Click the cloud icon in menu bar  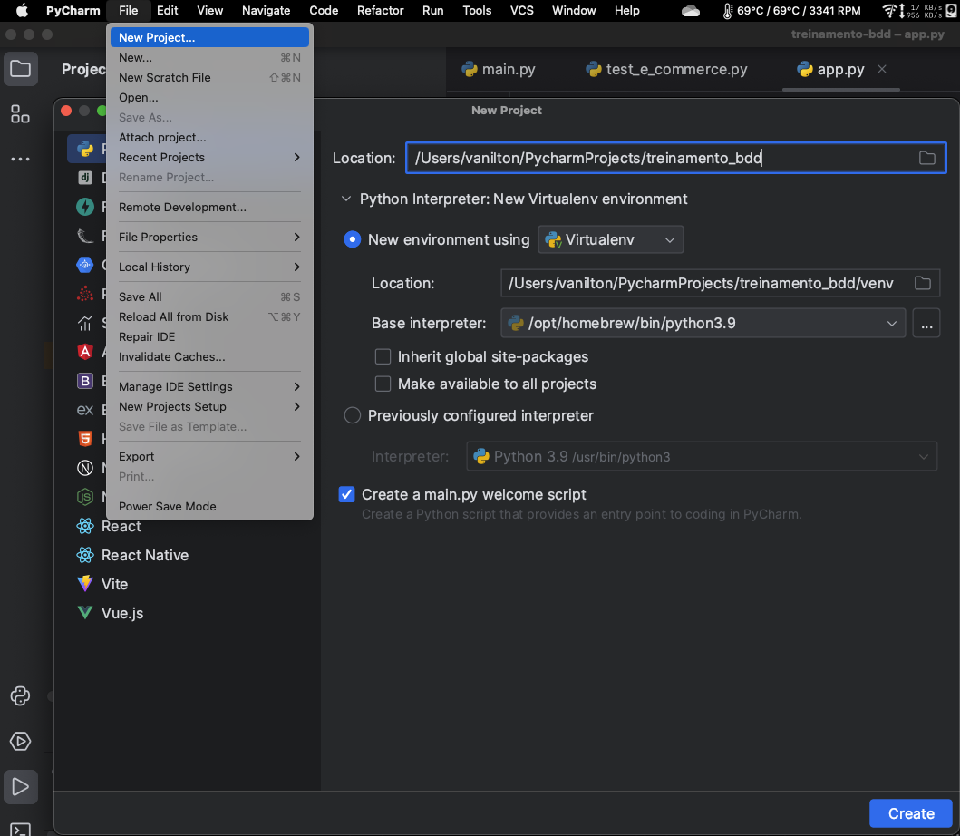click(691, 10)
